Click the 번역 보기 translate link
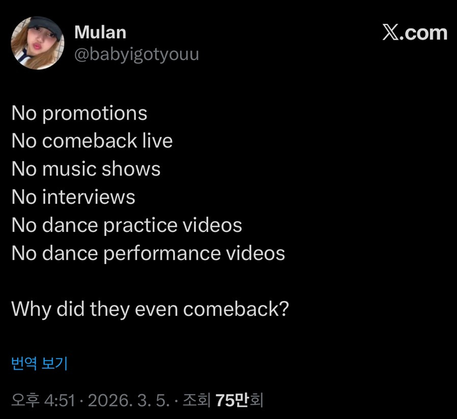The width and height of the screenshot is (457, 419). coord(39,363)
